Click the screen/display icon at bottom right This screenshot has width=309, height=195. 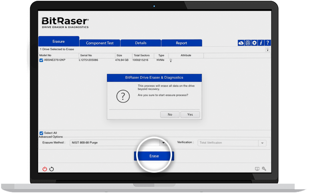(x=257, y=169)
